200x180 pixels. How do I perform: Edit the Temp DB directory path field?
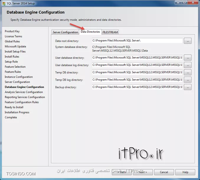click(137, 72)
